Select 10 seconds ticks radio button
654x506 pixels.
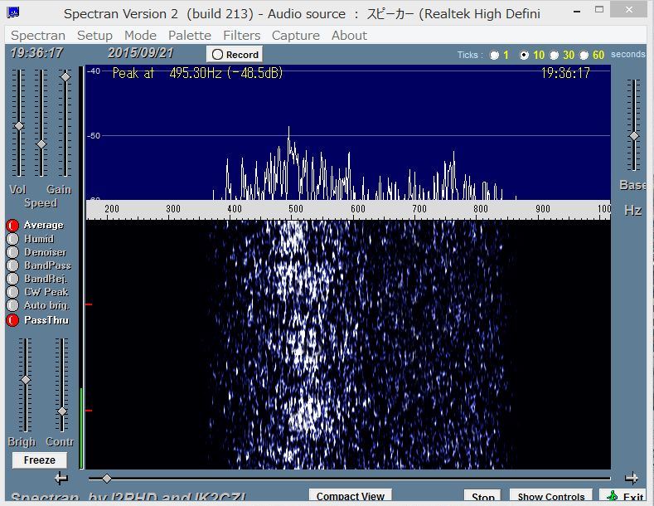[x=524, y=55]
